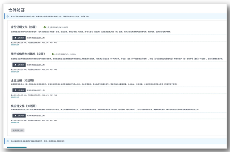This screenshot has width=230, height=152.
Task: Clear all files for 银行或信用卡对账单
Action: (x=14, y=72)
